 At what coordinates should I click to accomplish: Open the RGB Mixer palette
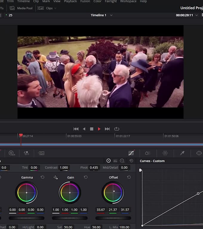pyautogui.click(x=27, y=153)
